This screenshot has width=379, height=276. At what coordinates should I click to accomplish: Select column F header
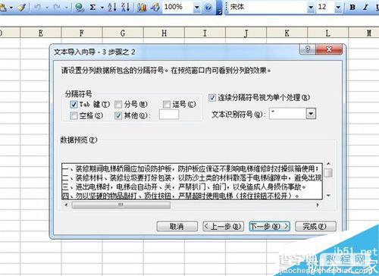coord(82,33)
